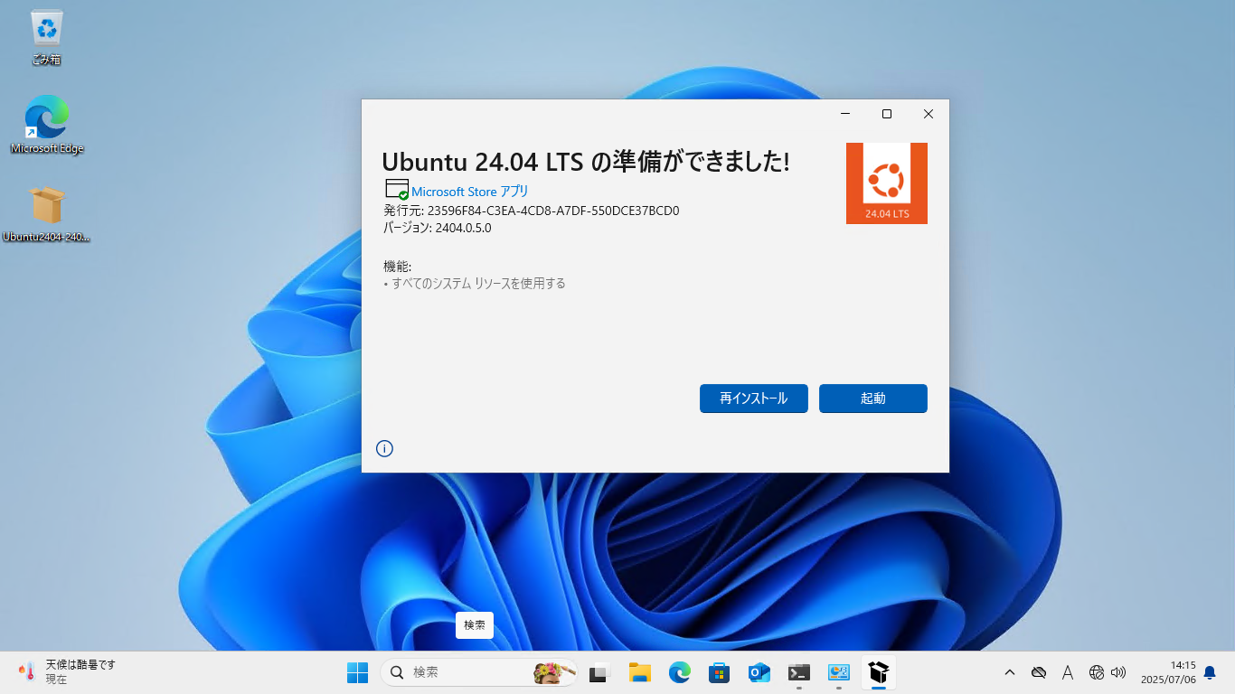Image resolution: width=1235 pixels, height=694 pixels.
Task: Open the Windows Start menu
Action: coord(357,672)
